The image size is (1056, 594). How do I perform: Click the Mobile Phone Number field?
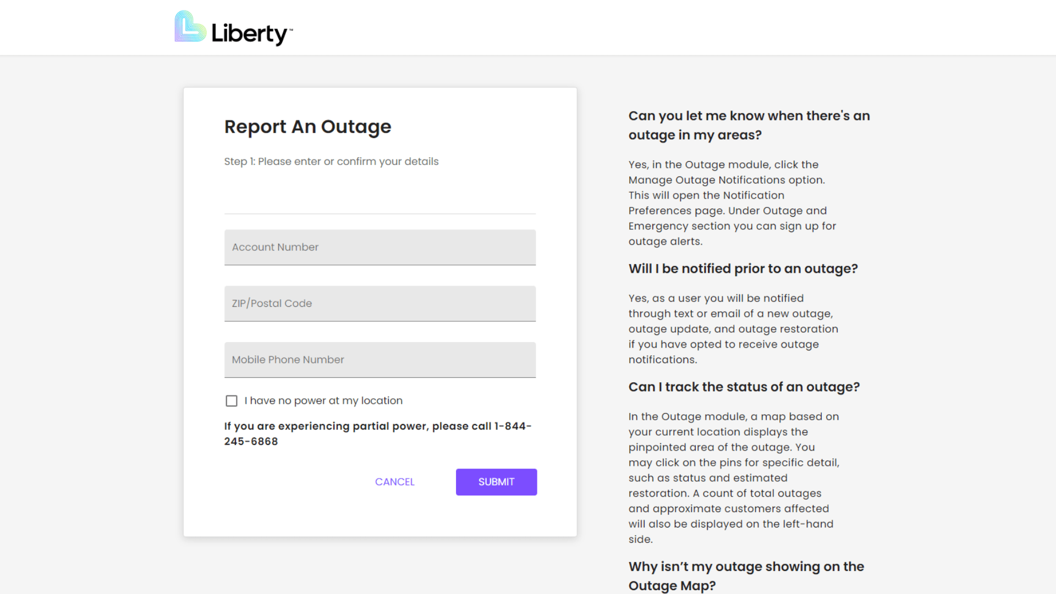point(380,359)
